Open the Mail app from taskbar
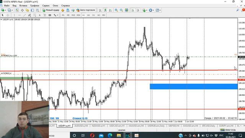245x138 pixels. coord(101,135)
